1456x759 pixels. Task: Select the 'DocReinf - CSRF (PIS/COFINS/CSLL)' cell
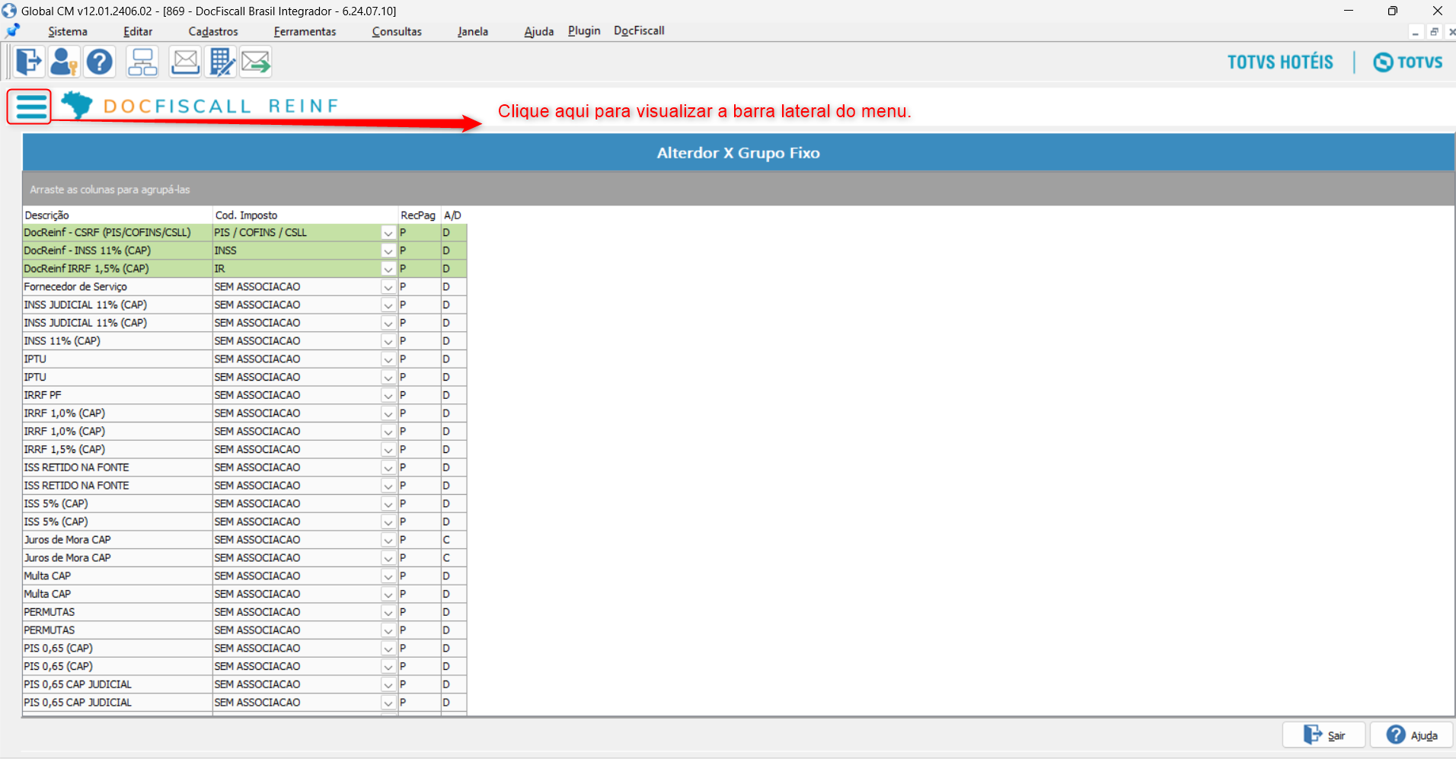117,233
